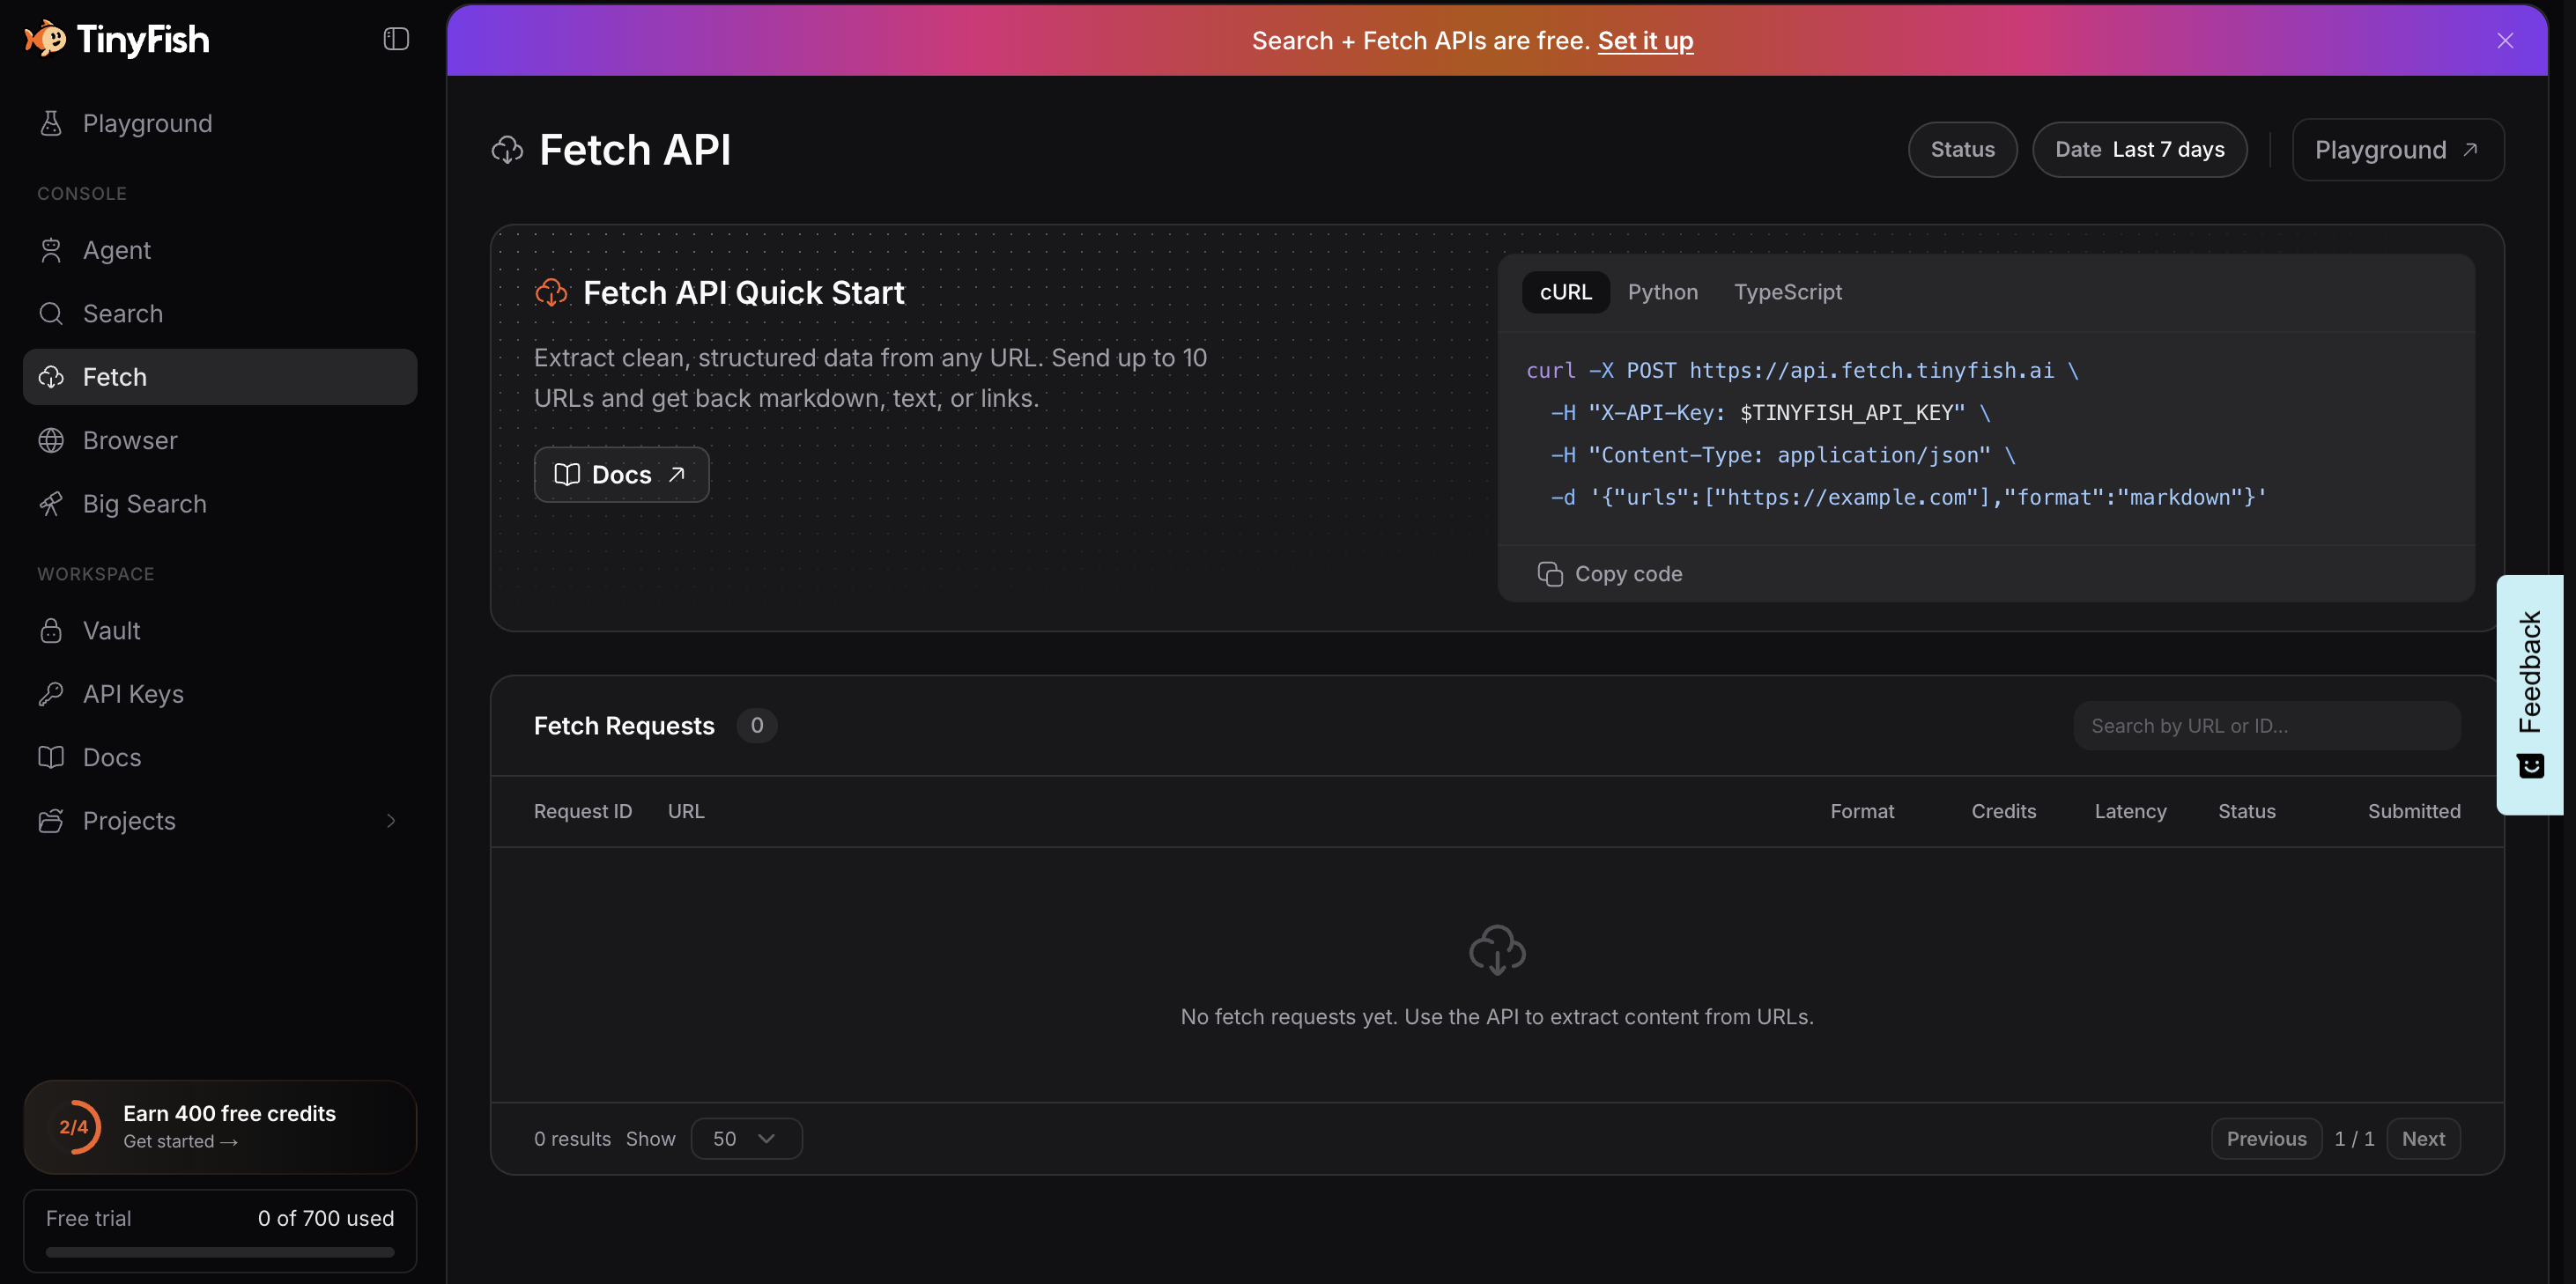Screen dimensions: 2576x1284
Task: Open the Show 50 results dropdown
Action: tap(746, 1139)
